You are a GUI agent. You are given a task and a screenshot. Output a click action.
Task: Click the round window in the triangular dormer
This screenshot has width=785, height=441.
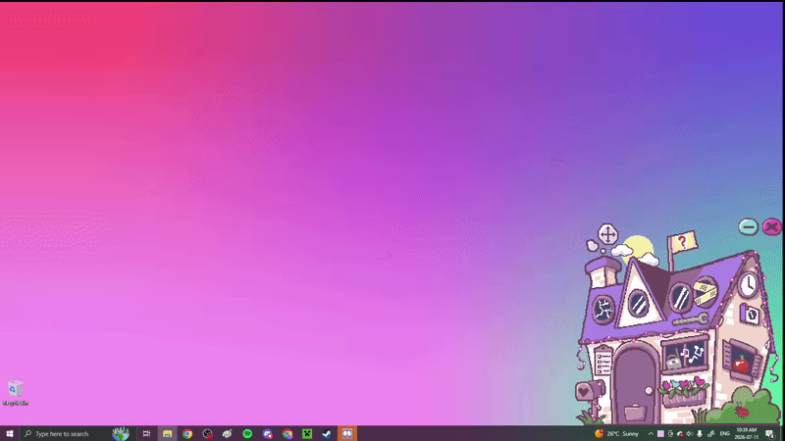(639, 304)
